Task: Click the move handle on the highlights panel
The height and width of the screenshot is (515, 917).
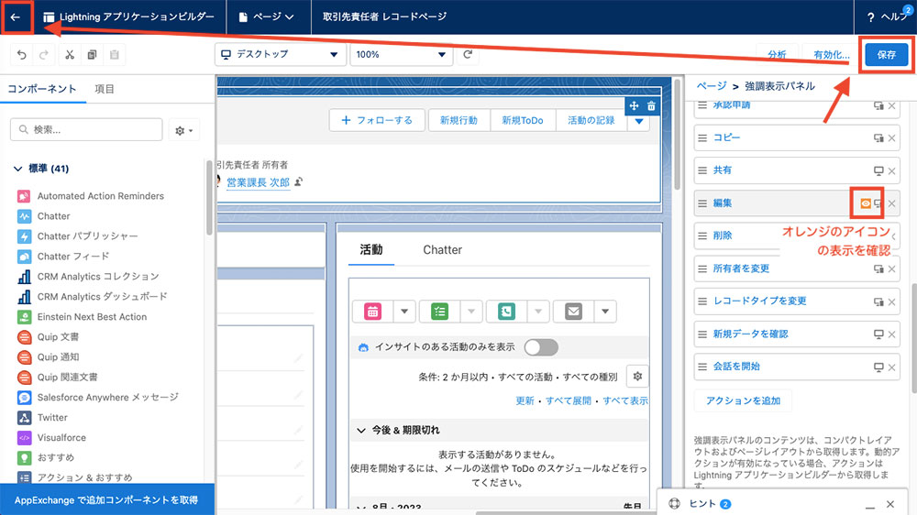Action: pos(634,105)
